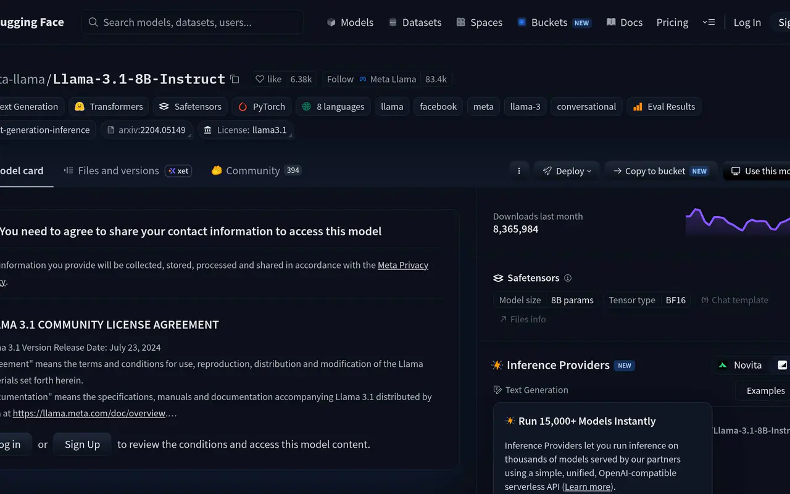Open arxiv:2204.05149 paper tag

tap(146, 130)
